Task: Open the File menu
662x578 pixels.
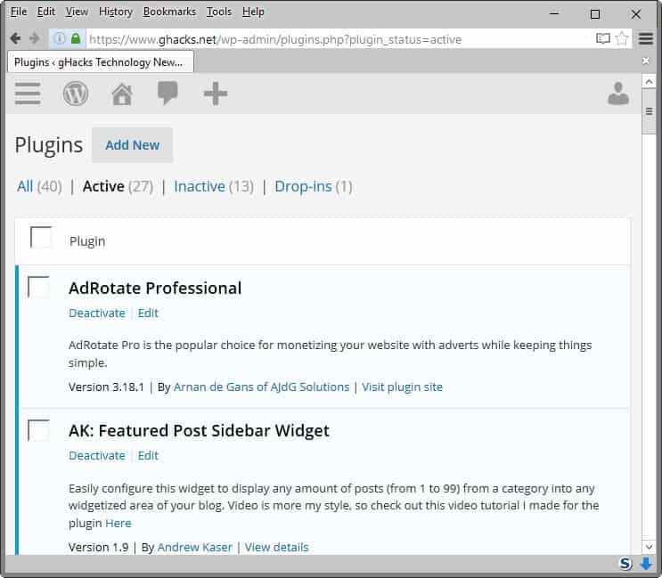Action: tap(19, 12)
